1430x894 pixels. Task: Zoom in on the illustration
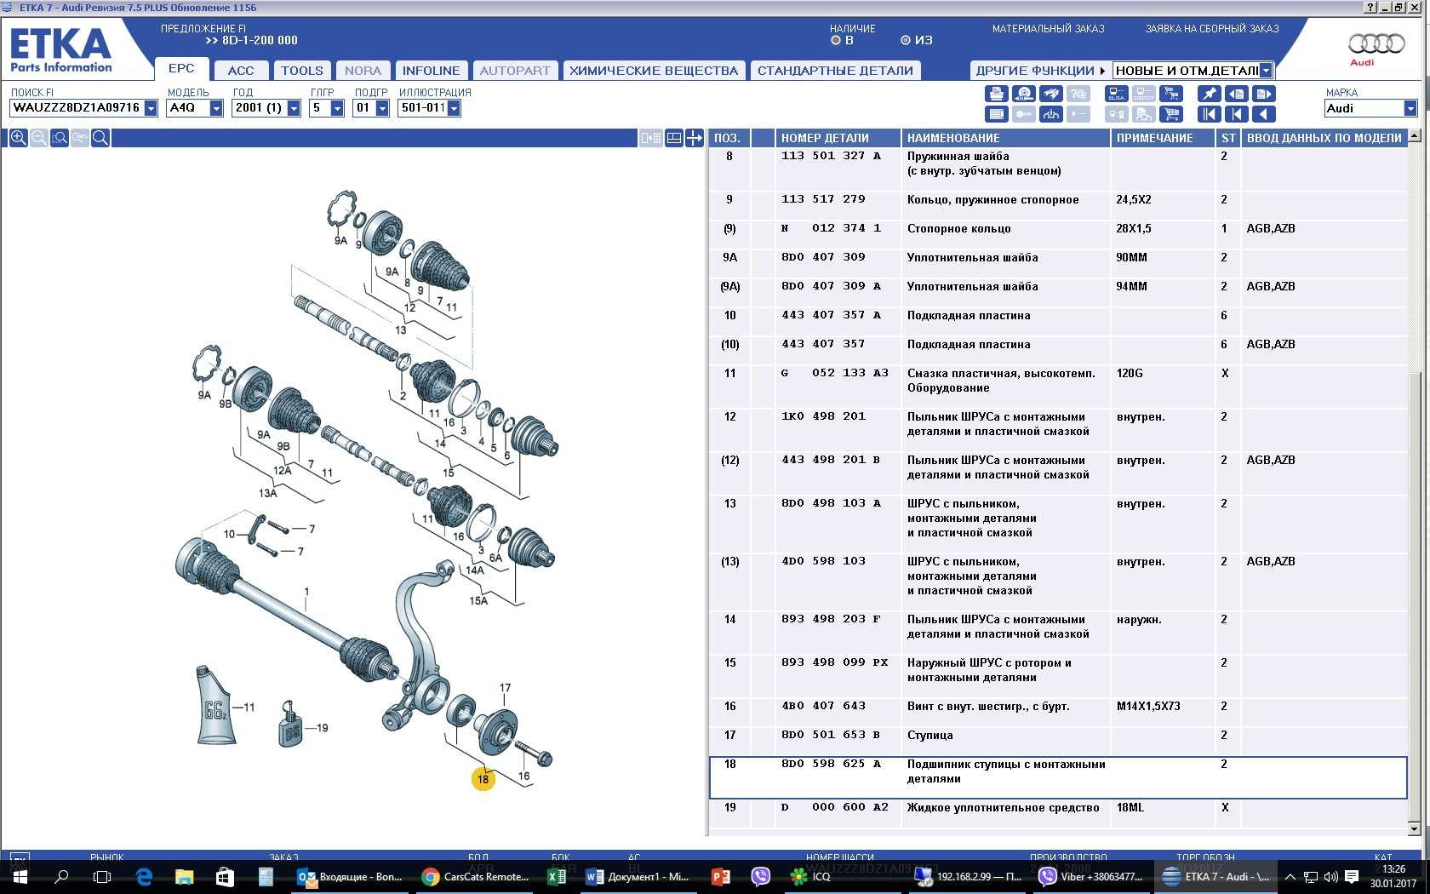[x=18, y=138]
